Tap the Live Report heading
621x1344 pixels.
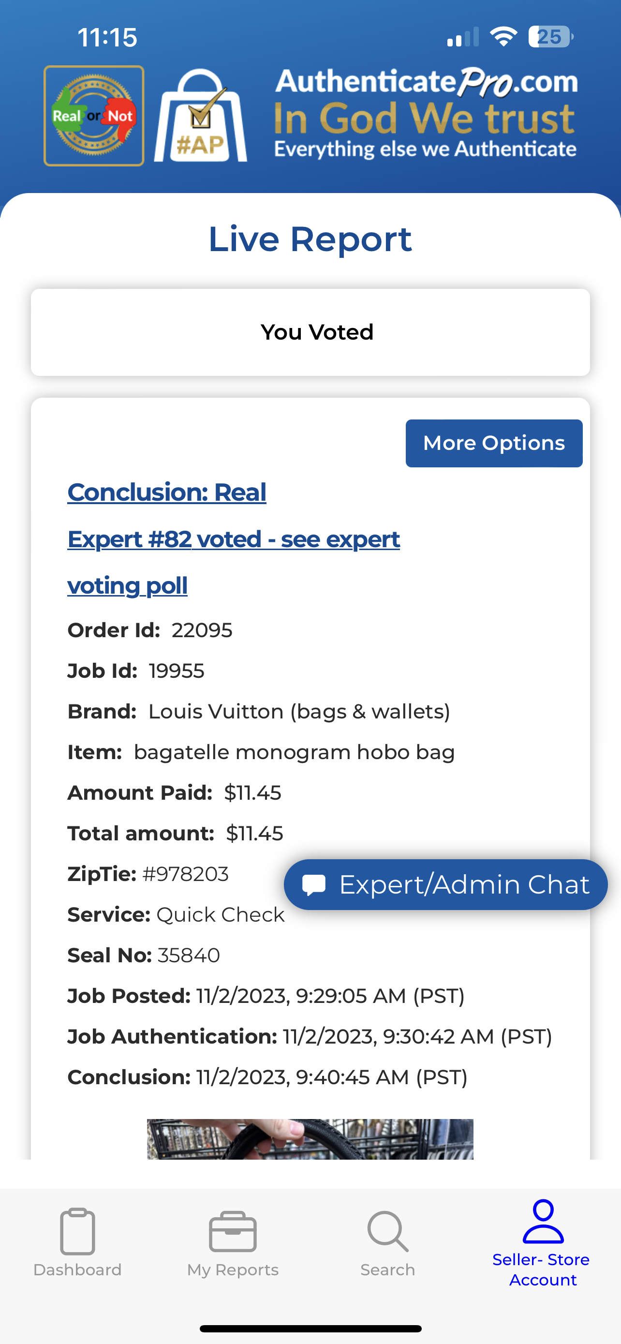coord(310,239)
